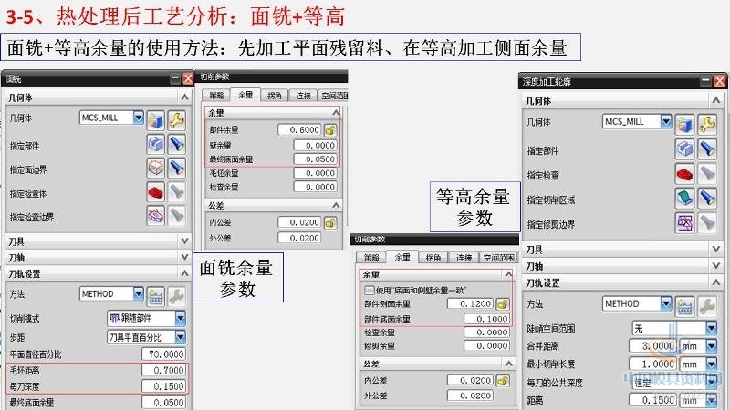Viewport: 730px width, 410px height.
Task: Collapse 余量 section in face mill parameters
Action: (x=336, y=112)
